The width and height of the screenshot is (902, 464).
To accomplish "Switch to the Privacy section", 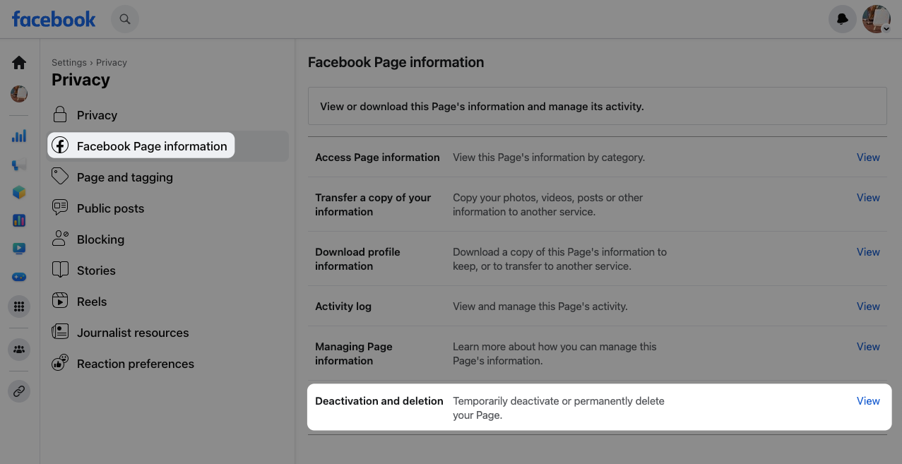I will click(97, 114).
